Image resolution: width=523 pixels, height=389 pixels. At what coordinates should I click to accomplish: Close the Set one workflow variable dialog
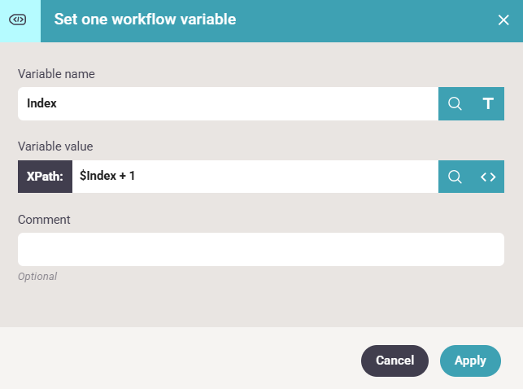tap(503, 20)
